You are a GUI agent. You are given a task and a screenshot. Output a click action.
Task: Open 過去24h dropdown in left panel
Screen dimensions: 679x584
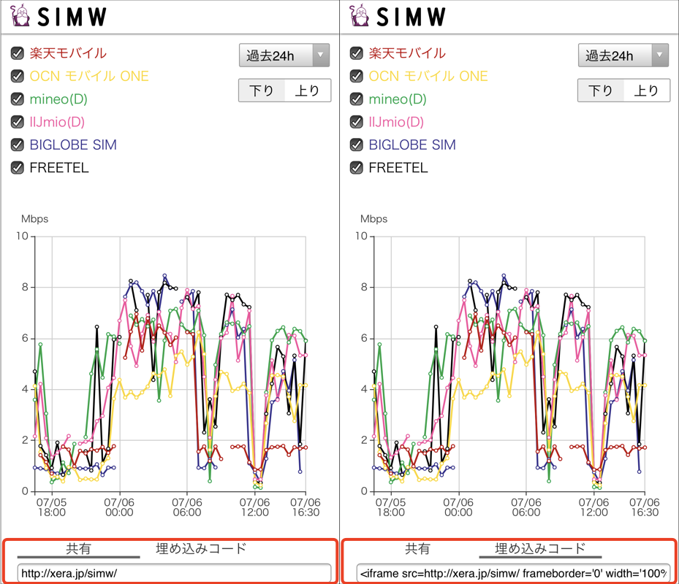pos(284,55)
